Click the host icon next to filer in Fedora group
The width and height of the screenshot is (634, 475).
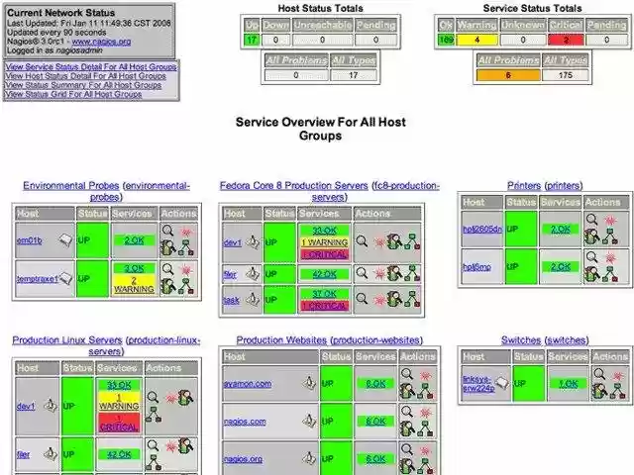(254, 274)
